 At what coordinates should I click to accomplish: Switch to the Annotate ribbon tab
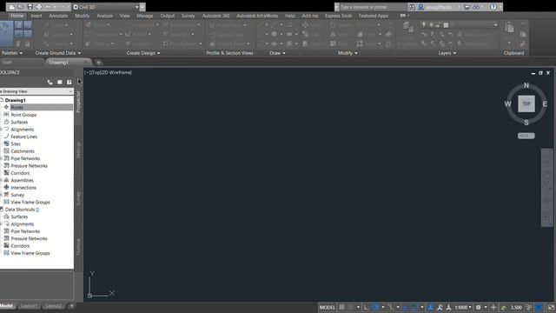pyautogui.click(x=58, y=16)
